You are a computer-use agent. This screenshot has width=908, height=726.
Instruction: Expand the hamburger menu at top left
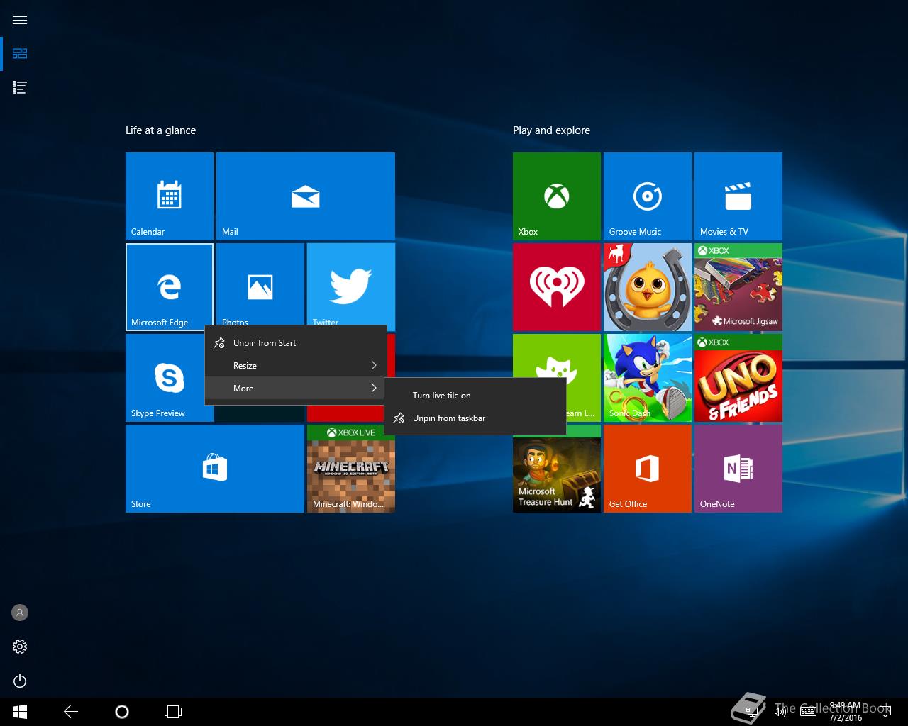20,20
